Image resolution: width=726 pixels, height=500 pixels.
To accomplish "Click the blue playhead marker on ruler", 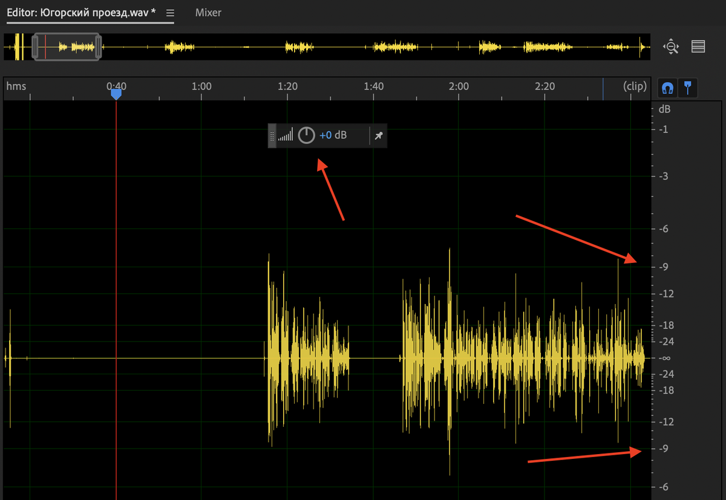I will click(116, 94).
